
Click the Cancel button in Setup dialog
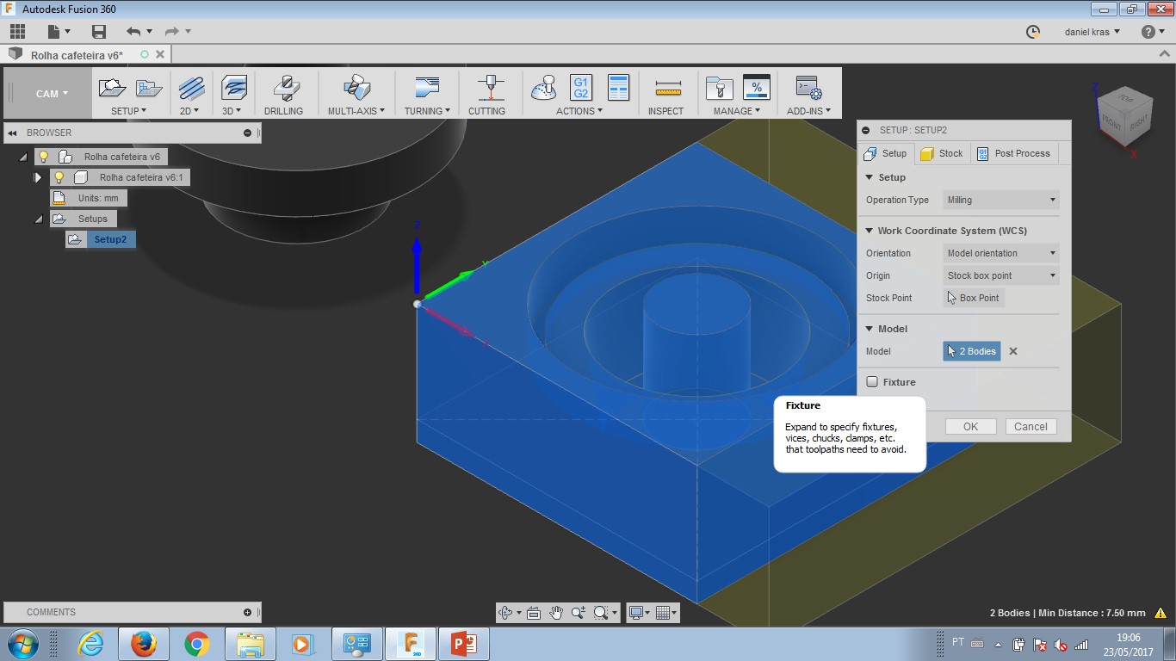pos(1030,427)
